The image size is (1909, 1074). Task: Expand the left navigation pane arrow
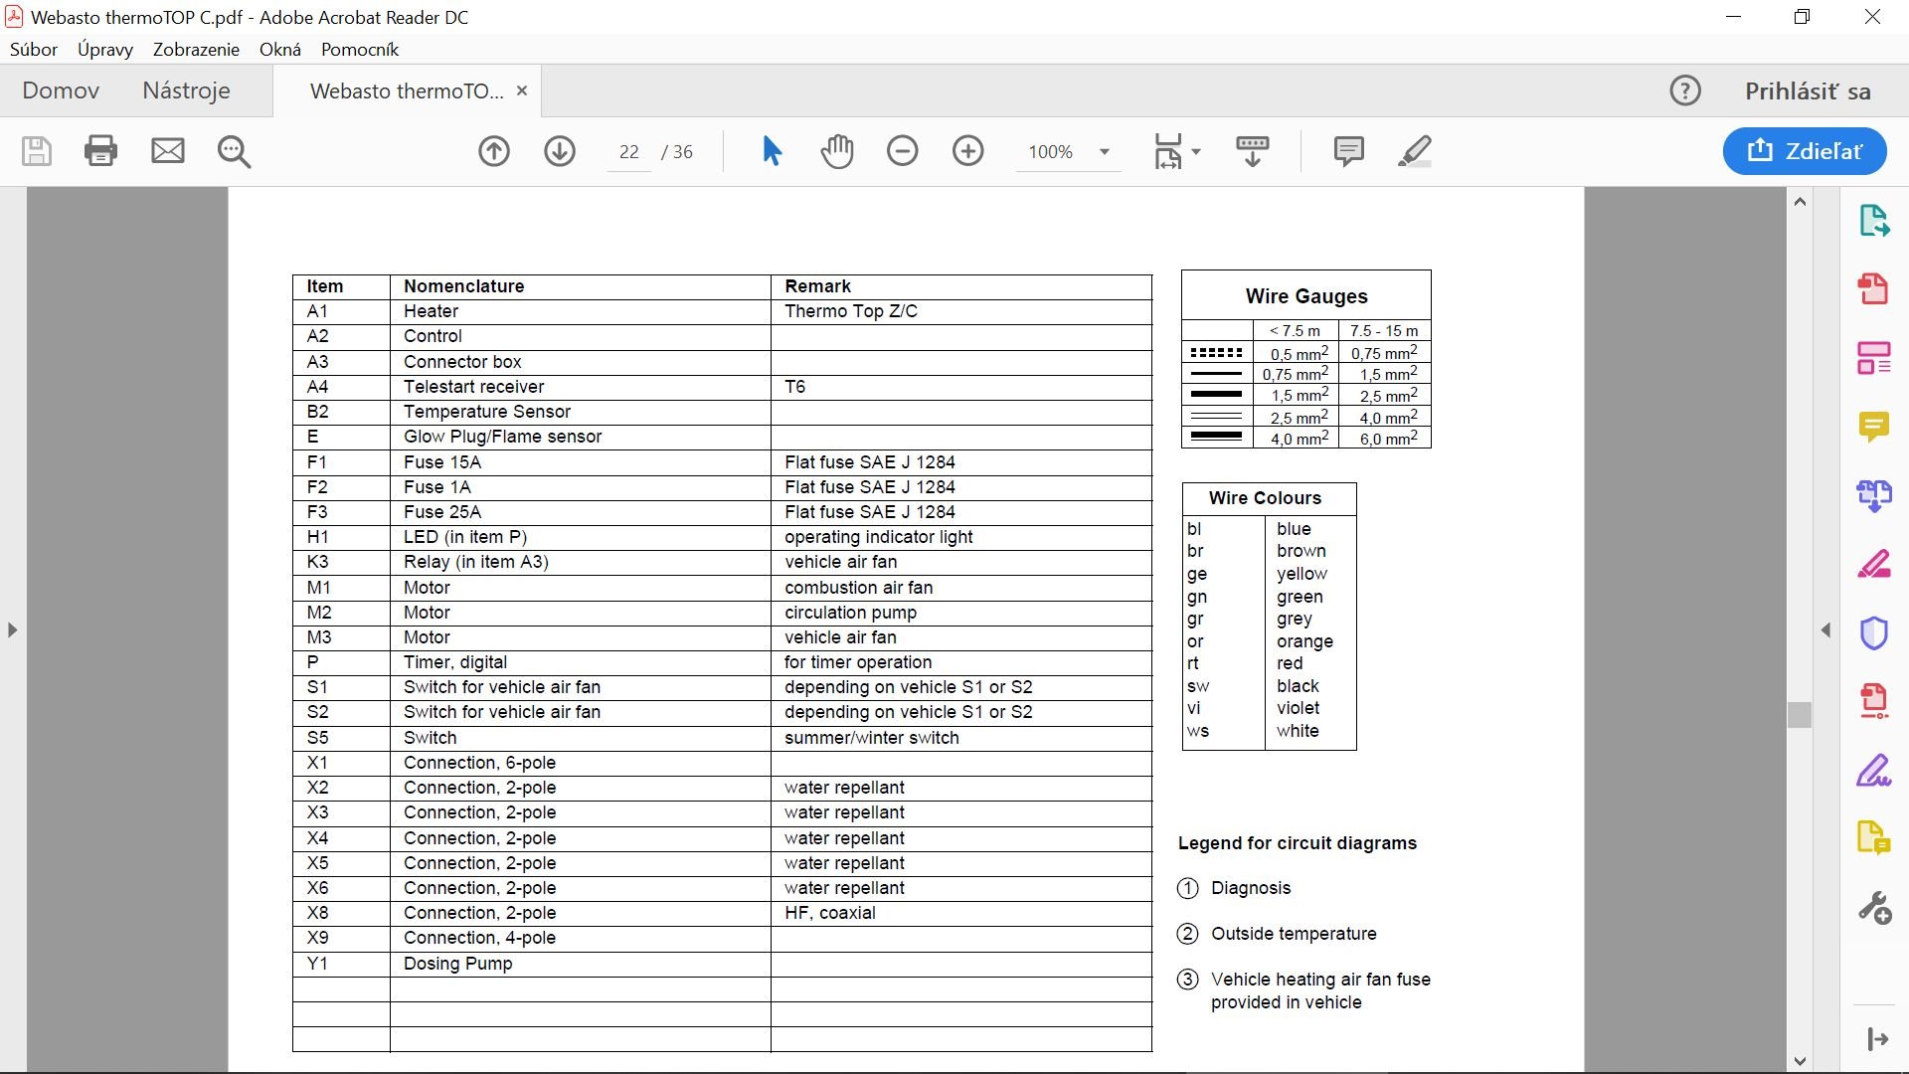[x=12, y=630]
